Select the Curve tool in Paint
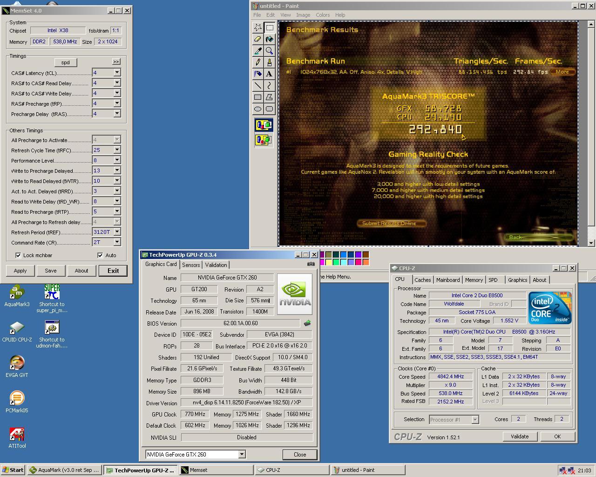Image resolution: width=596 pixels, height=477 pixels. pyautogui.click(x=269, y=86)
